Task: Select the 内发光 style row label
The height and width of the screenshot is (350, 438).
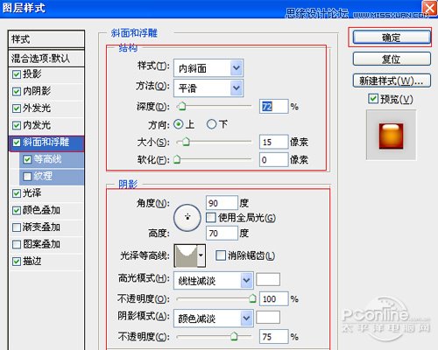Action: (37, 125)
